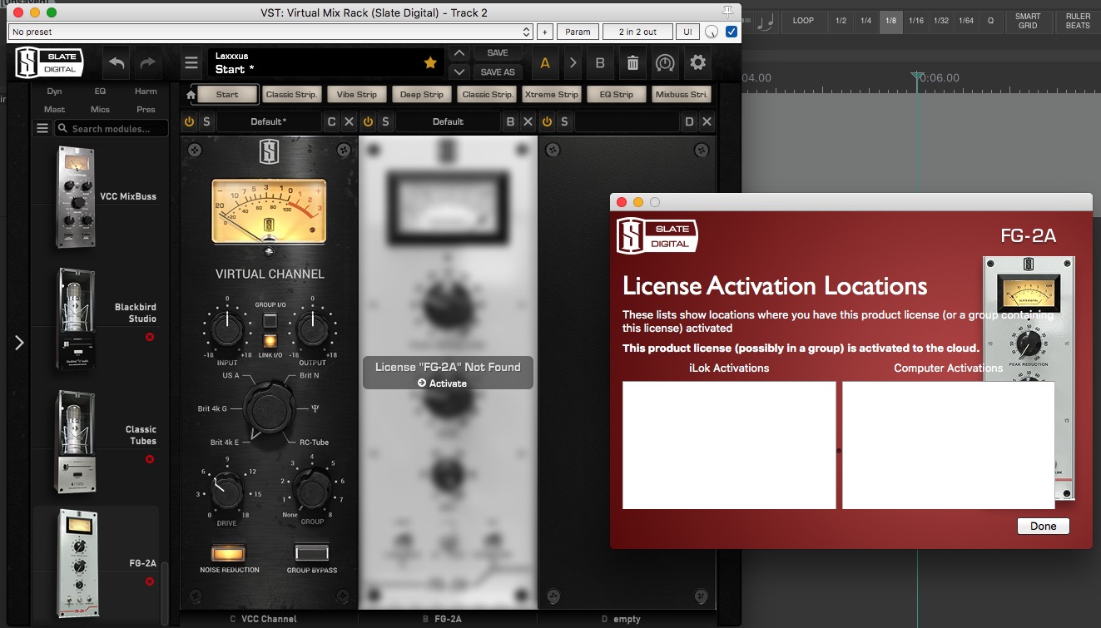Select the VCC MixBuss module thumbnail
This screenshot has height=628, width=1101.
(x=76, y=197)
